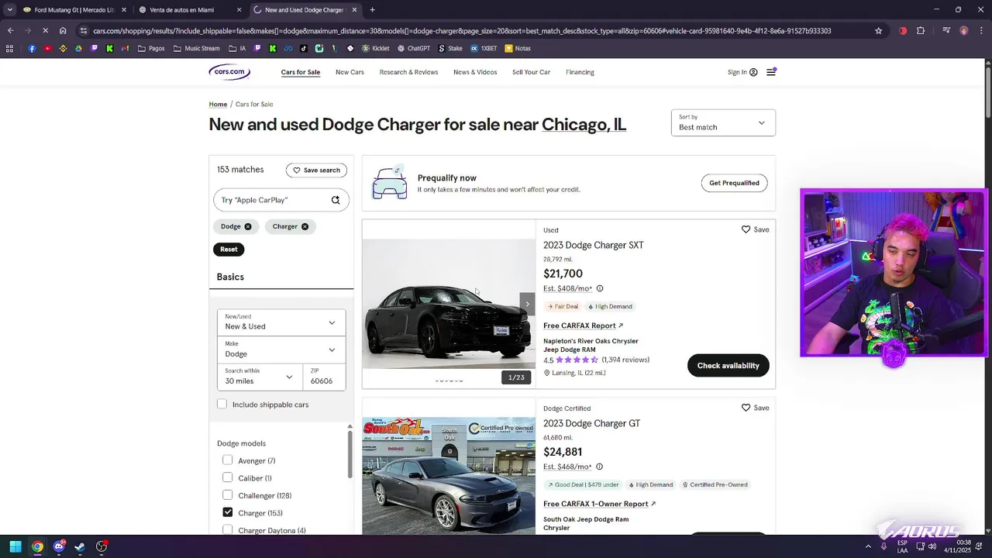992x558 pixels.
Task: Open the Music Stream bookmarks folder
Action: 197,48
